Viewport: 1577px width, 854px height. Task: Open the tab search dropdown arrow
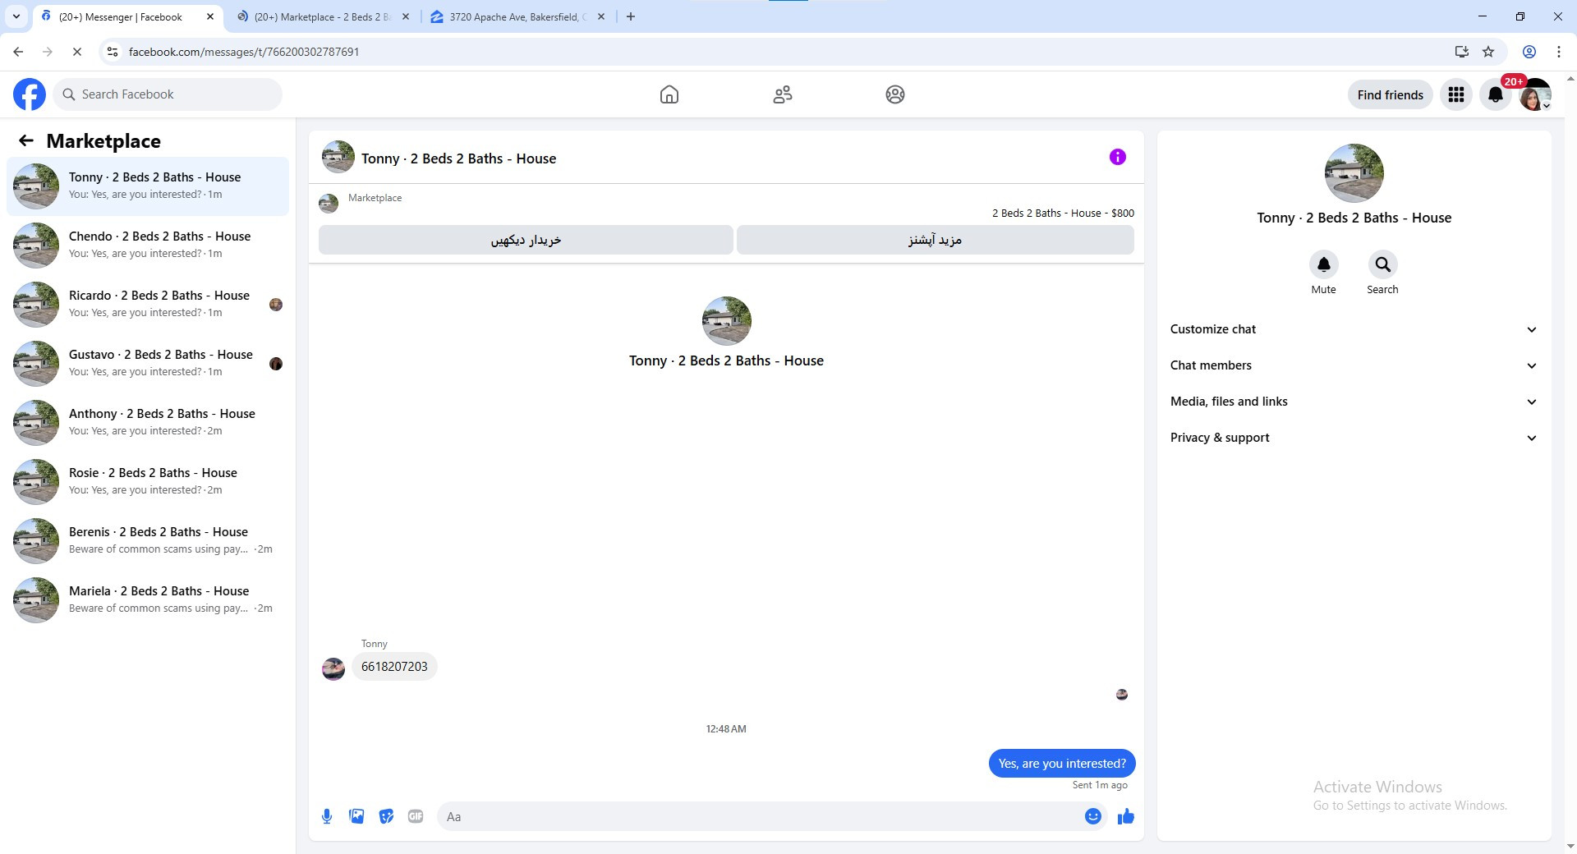point(16,16)
